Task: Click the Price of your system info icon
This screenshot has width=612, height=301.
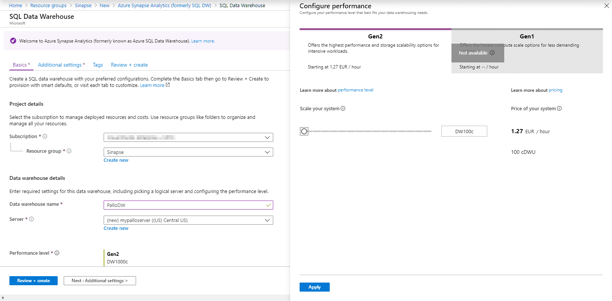Action: 559,108
